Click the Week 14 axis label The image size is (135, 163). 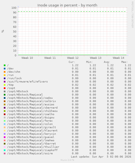118,58
